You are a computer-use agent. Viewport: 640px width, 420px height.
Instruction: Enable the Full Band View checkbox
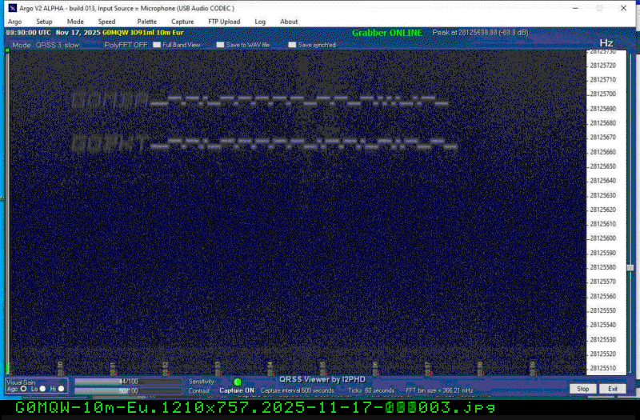(157, 45)
